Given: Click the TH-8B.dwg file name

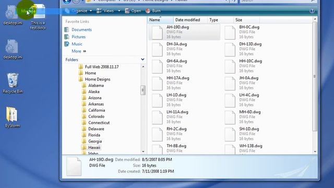Looking at the screenshot, I should 176,146.
